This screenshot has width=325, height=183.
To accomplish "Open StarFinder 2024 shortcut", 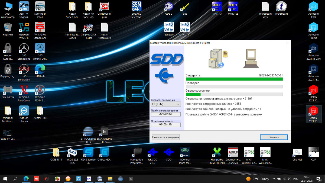I will tap(40, 9).
